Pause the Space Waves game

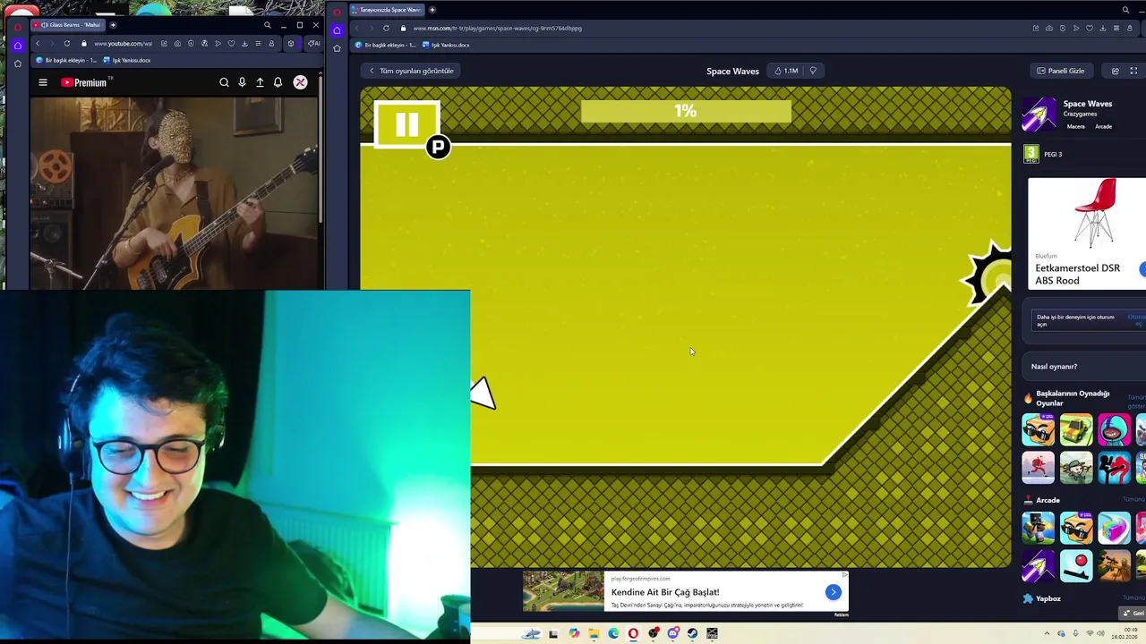tap(406, 125)
